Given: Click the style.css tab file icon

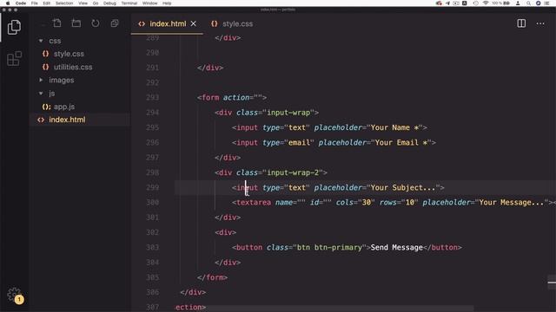Looking at the screenshot, I should click(x=215, y=23).
